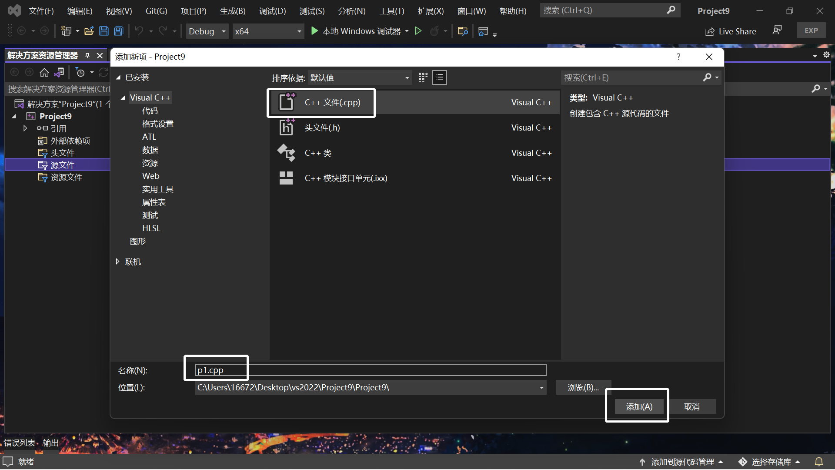Image resolution: width=835 pixels, height=470 pixels.
Task: Open the 调试(D) menu
Action: 272,10
